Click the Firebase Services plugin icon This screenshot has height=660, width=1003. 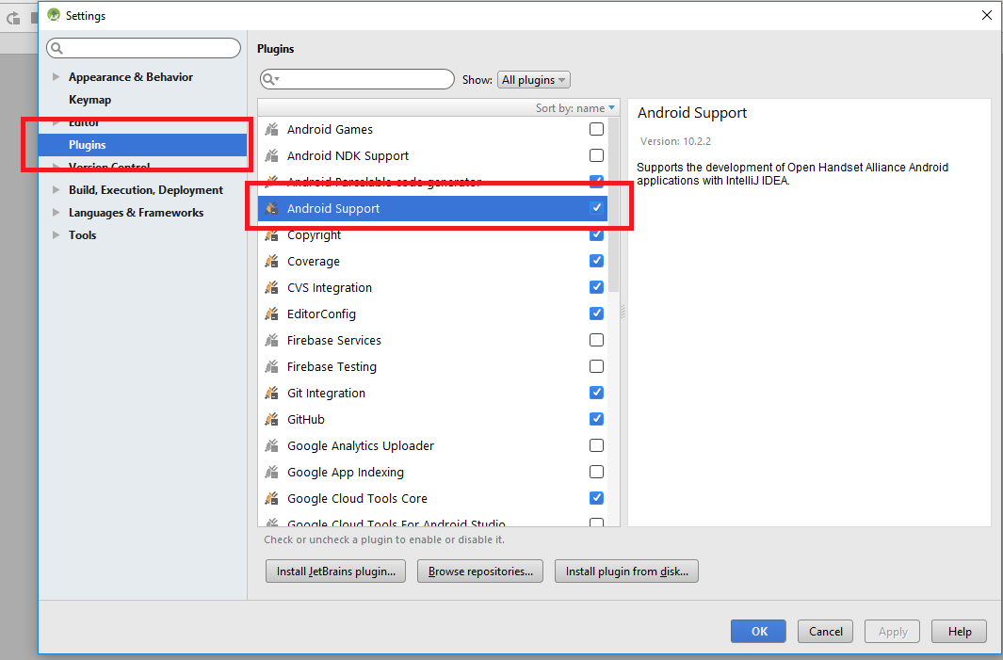(271, 341)
